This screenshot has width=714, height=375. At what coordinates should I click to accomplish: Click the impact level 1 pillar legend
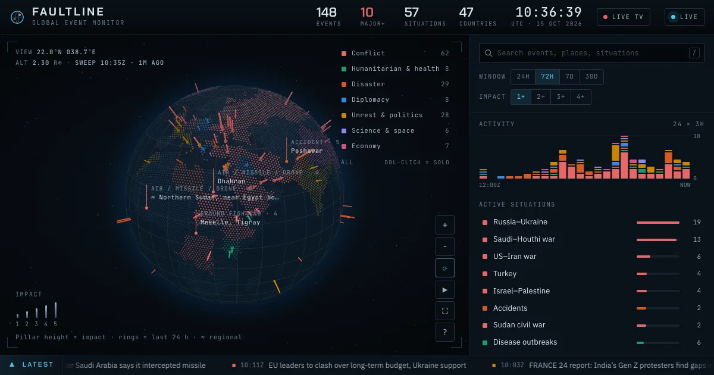point(17,316)
